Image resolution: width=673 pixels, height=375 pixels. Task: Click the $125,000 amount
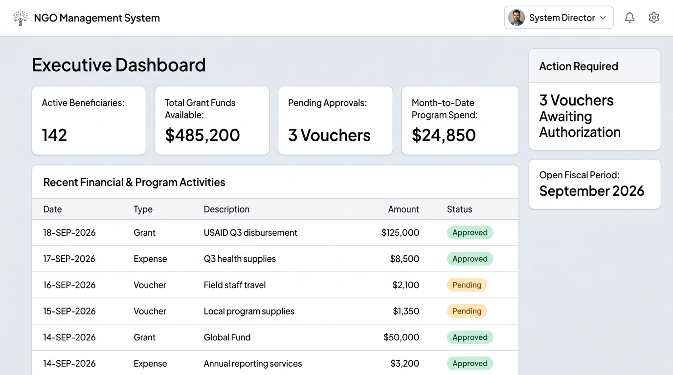tap(400, 233)
